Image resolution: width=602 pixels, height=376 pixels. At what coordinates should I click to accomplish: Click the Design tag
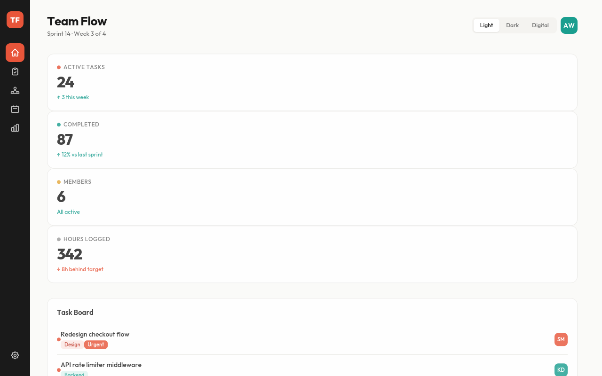point(72,345)
